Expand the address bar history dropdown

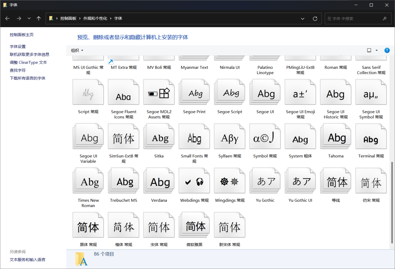(303, 19)
